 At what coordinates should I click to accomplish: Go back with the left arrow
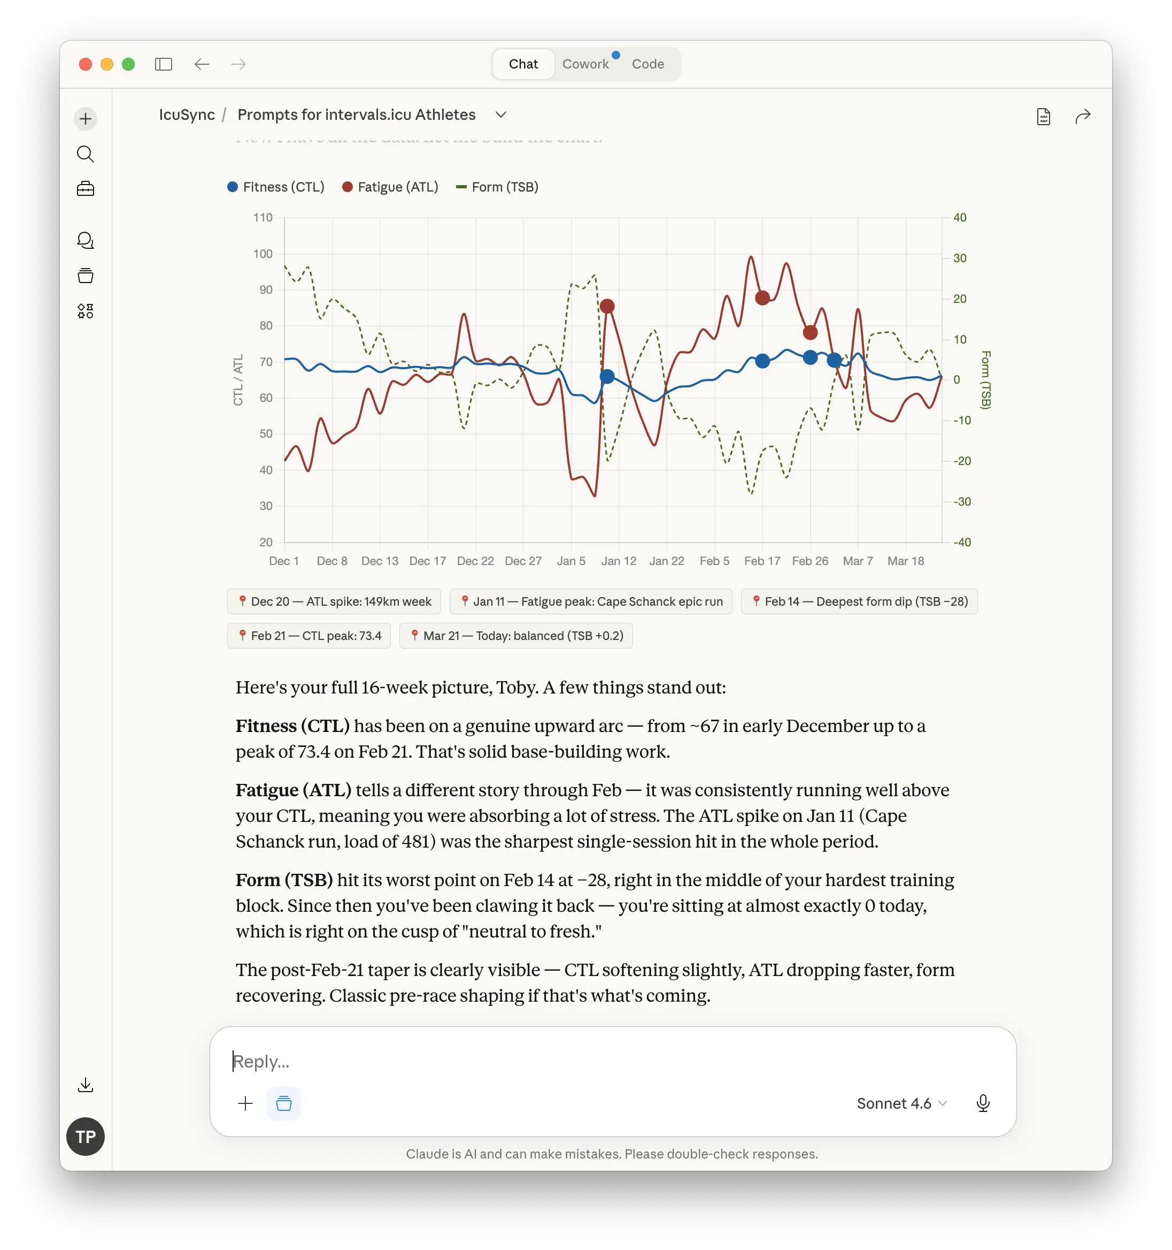coord(202,64)
